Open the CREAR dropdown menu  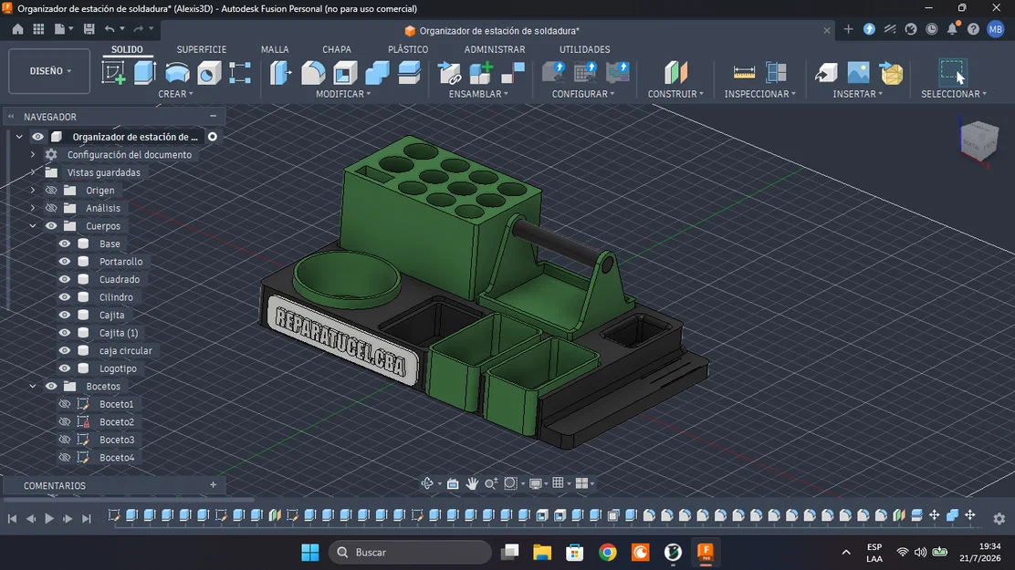[175, 94]
